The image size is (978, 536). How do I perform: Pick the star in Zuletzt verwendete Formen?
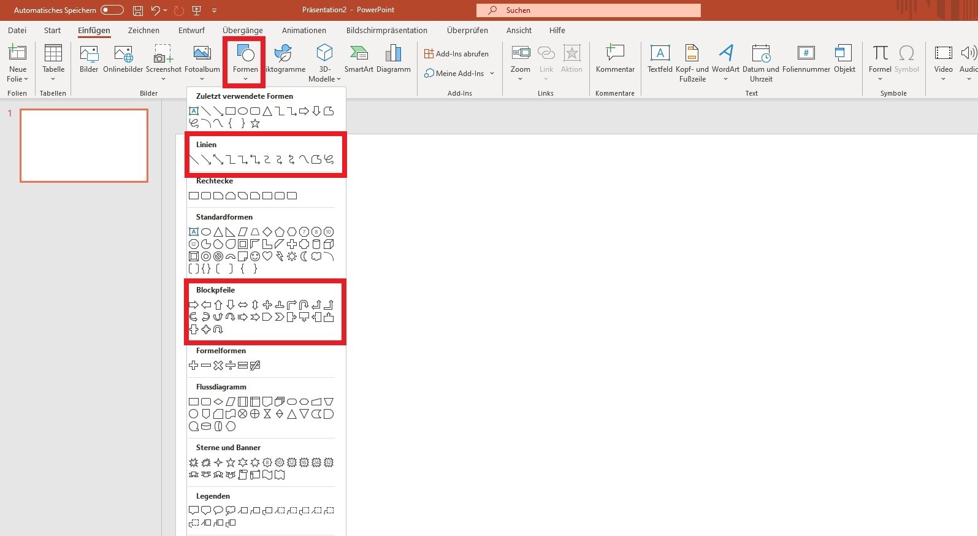255,123
